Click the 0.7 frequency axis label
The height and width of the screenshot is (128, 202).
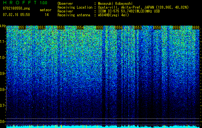2,106
